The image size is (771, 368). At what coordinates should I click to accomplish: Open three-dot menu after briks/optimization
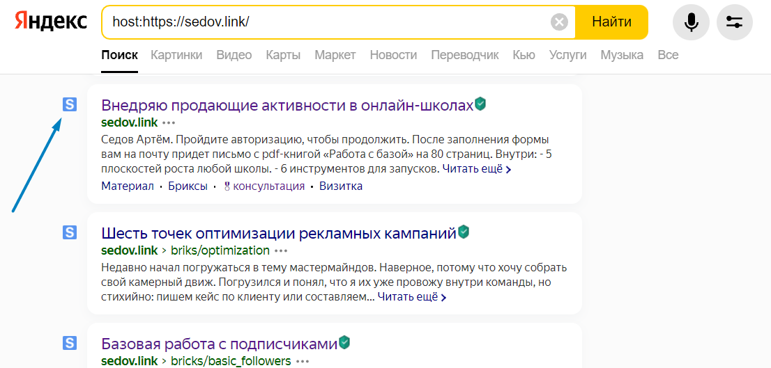(x=281, y=251)
